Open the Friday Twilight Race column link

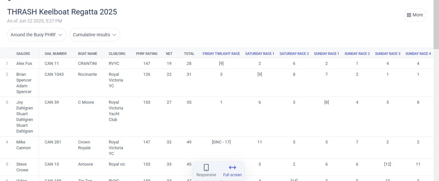(x=221, y=54)
